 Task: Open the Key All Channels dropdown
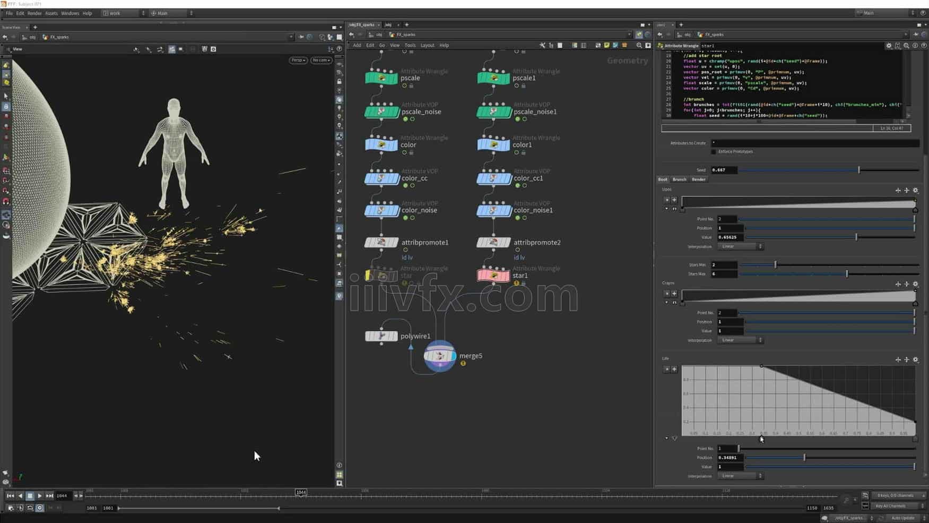(x=899, y=506)
